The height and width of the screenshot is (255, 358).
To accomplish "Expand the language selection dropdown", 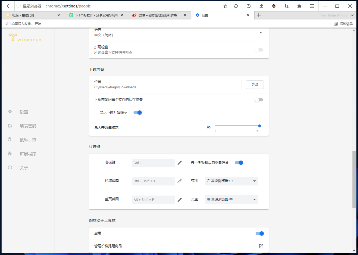I will 261,33.
